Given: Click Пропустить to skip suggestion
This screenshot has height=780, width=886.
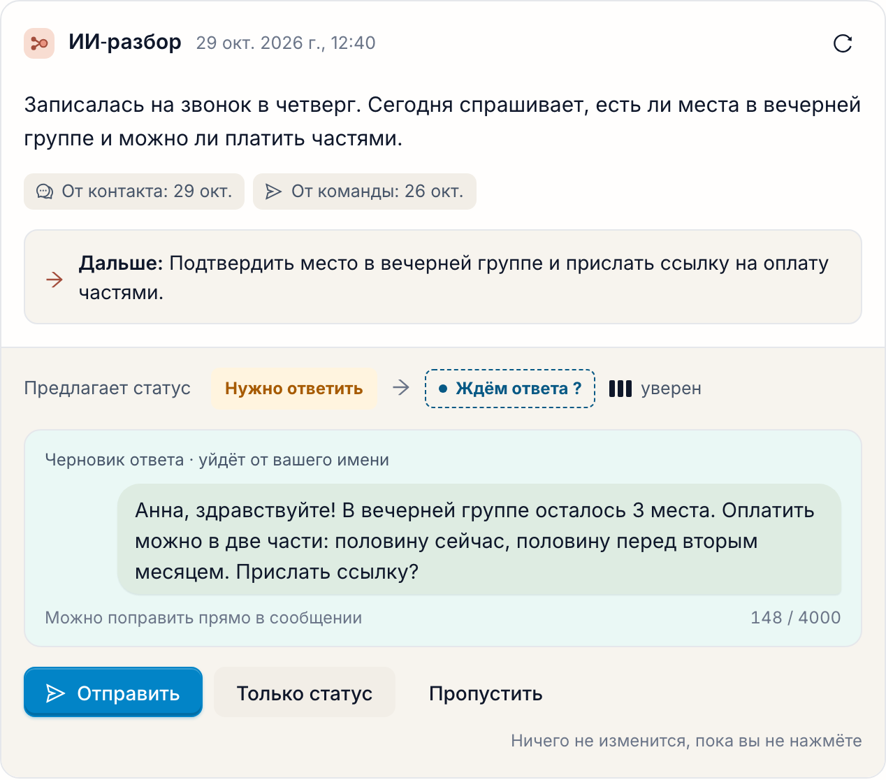Looking at the screenshot, I should (x=486, y=693).
